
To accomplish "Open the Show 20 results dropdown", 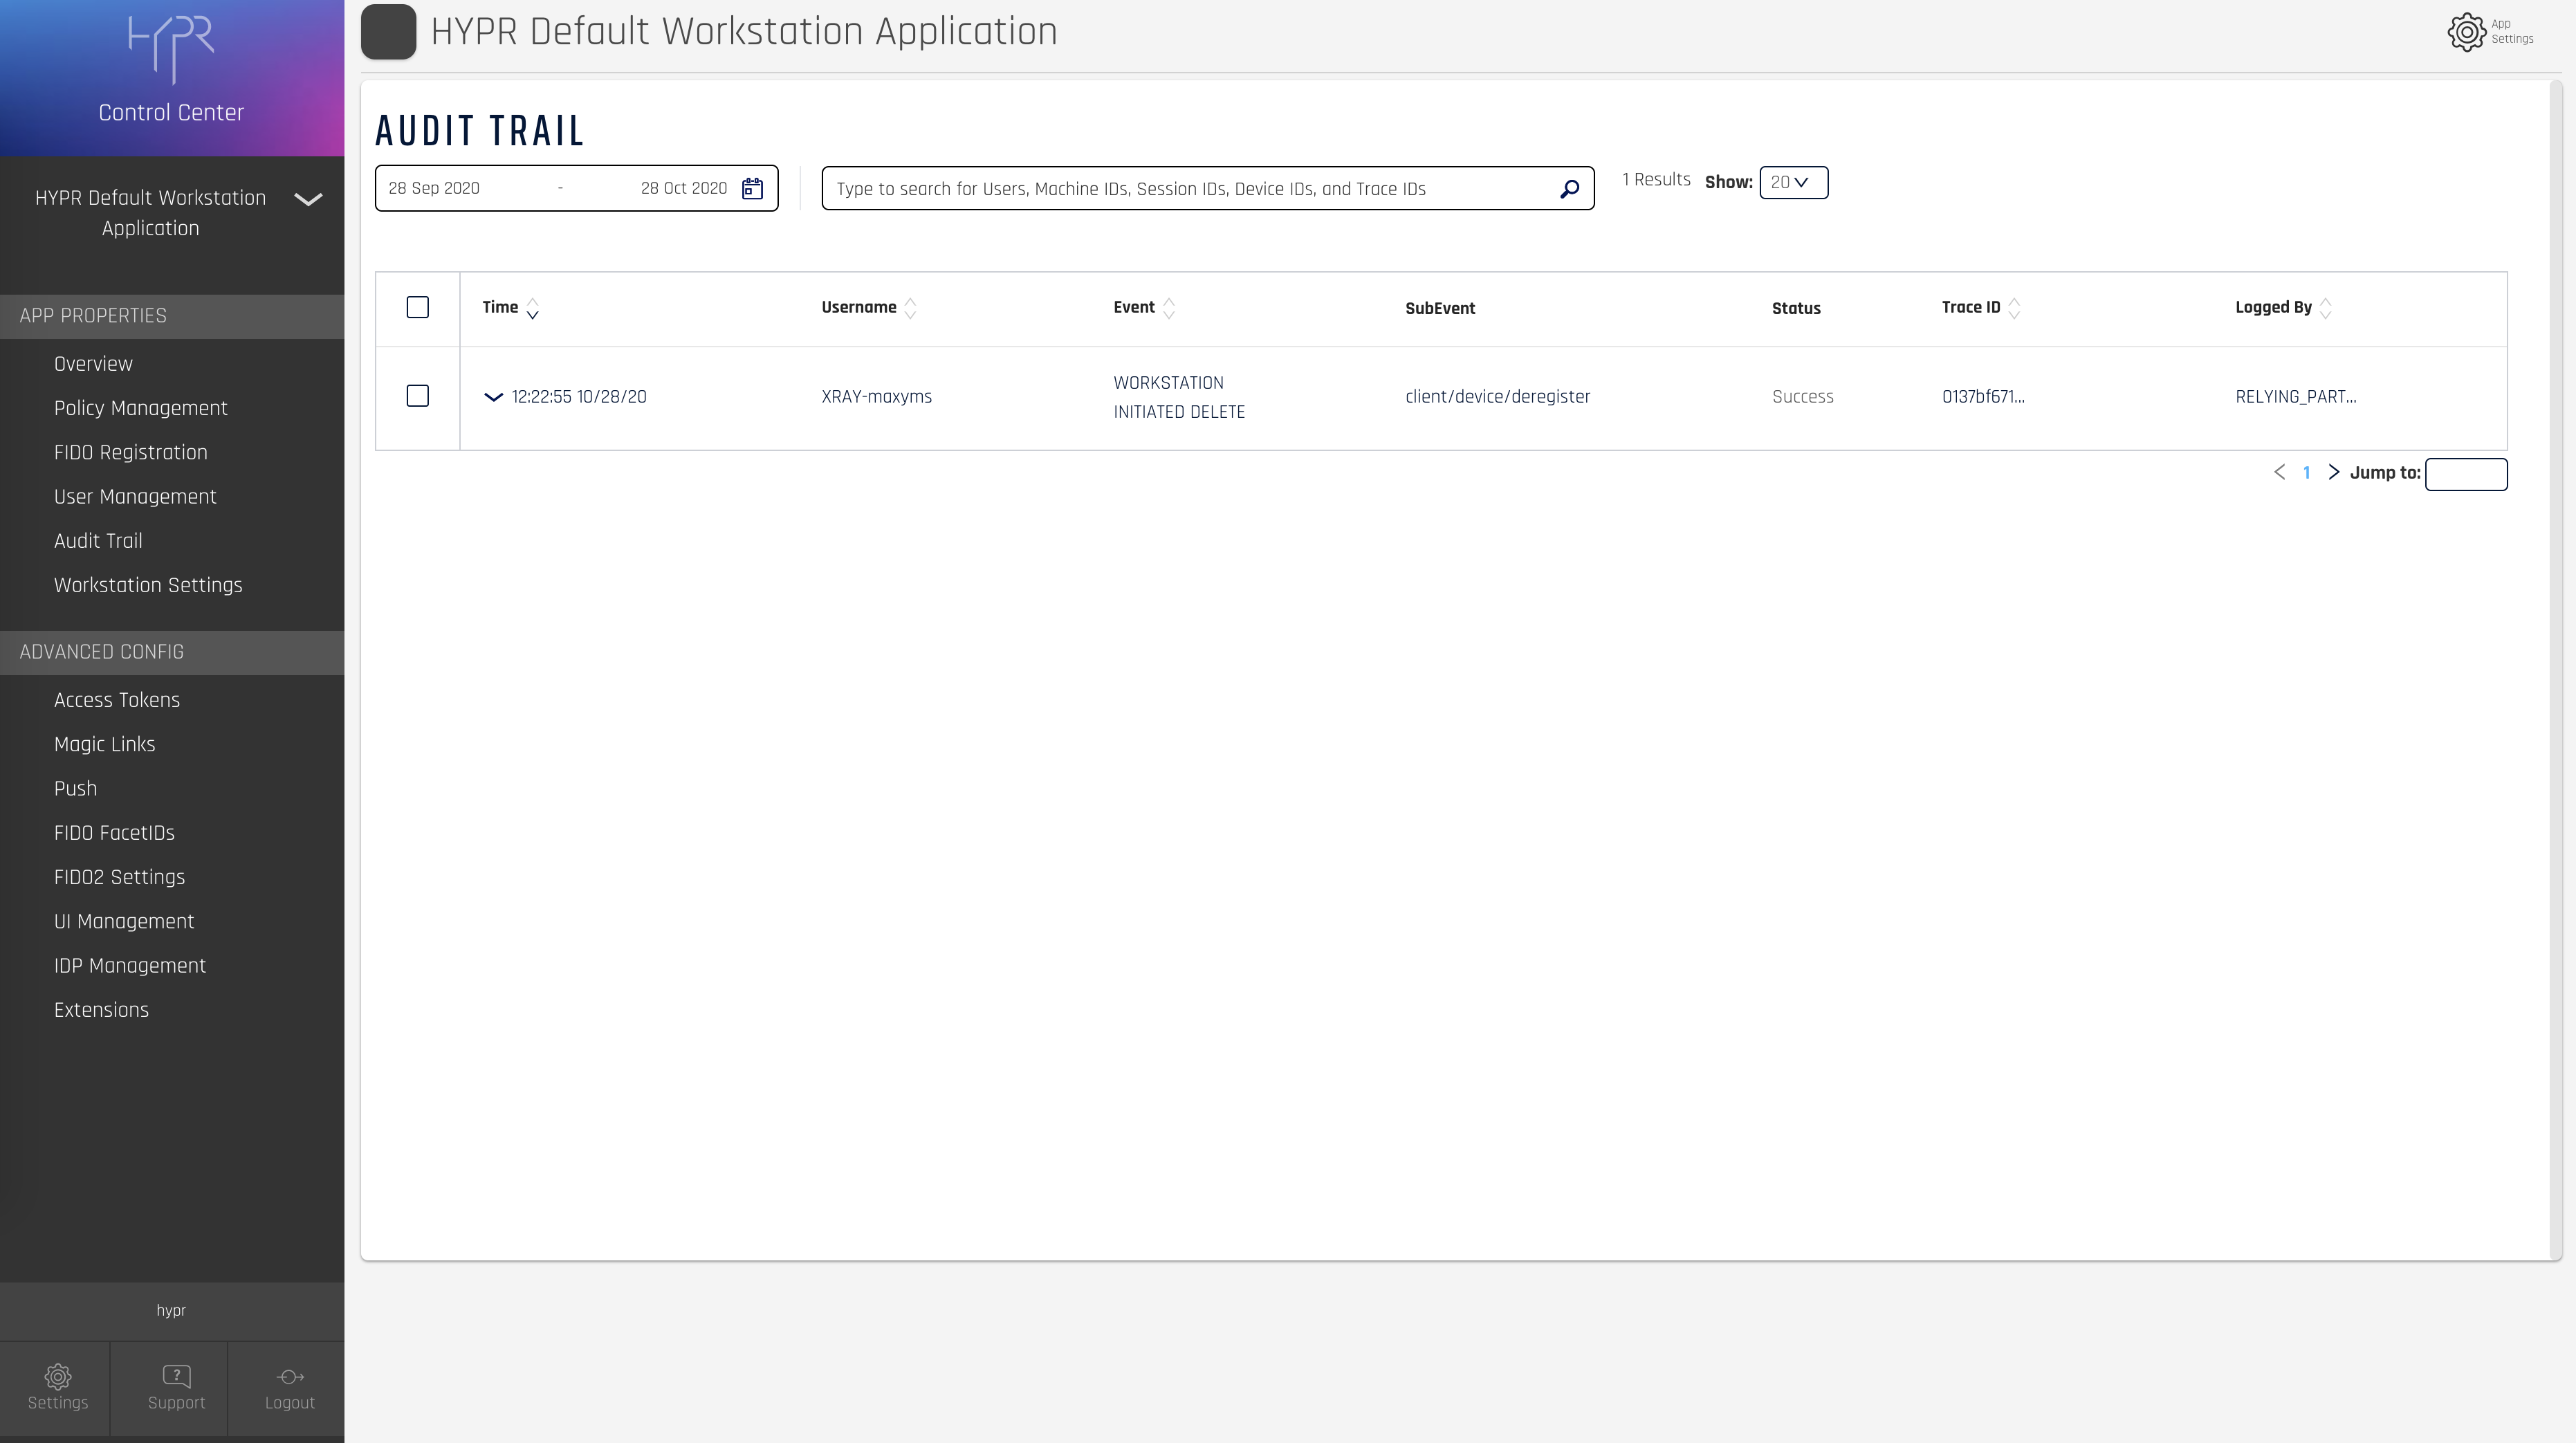I will [1793, 182].
